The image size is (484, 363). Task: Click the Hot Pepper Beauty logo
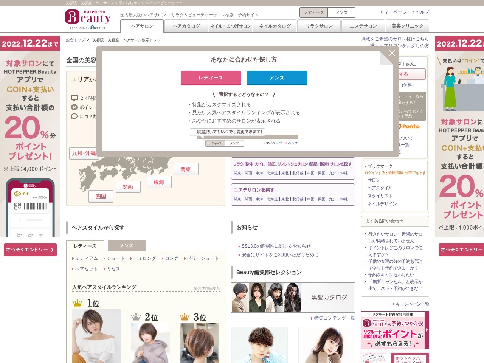click(x=88, y=19)
